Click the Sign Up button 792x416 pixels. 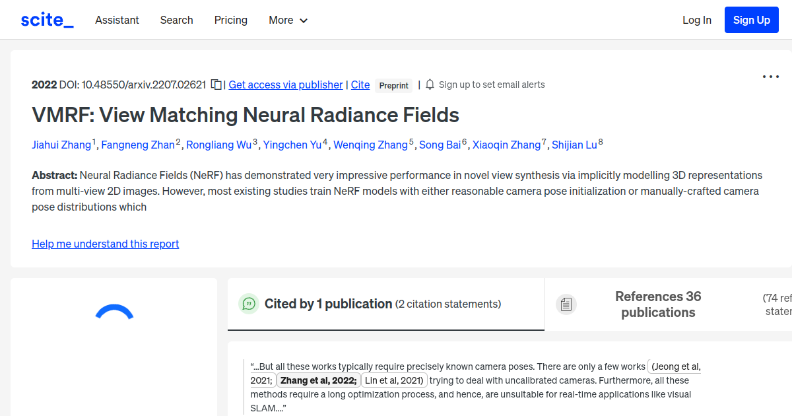point(751,20)
